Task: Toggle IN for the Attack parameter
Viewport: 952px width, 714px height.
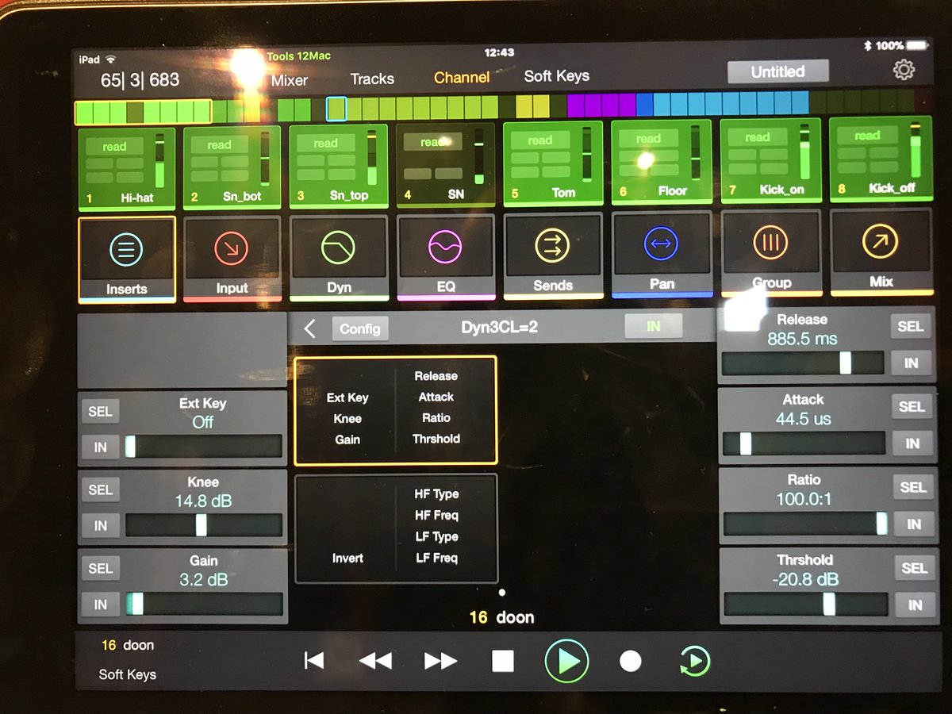Action: pyautogui.click(x=912, y=443)
